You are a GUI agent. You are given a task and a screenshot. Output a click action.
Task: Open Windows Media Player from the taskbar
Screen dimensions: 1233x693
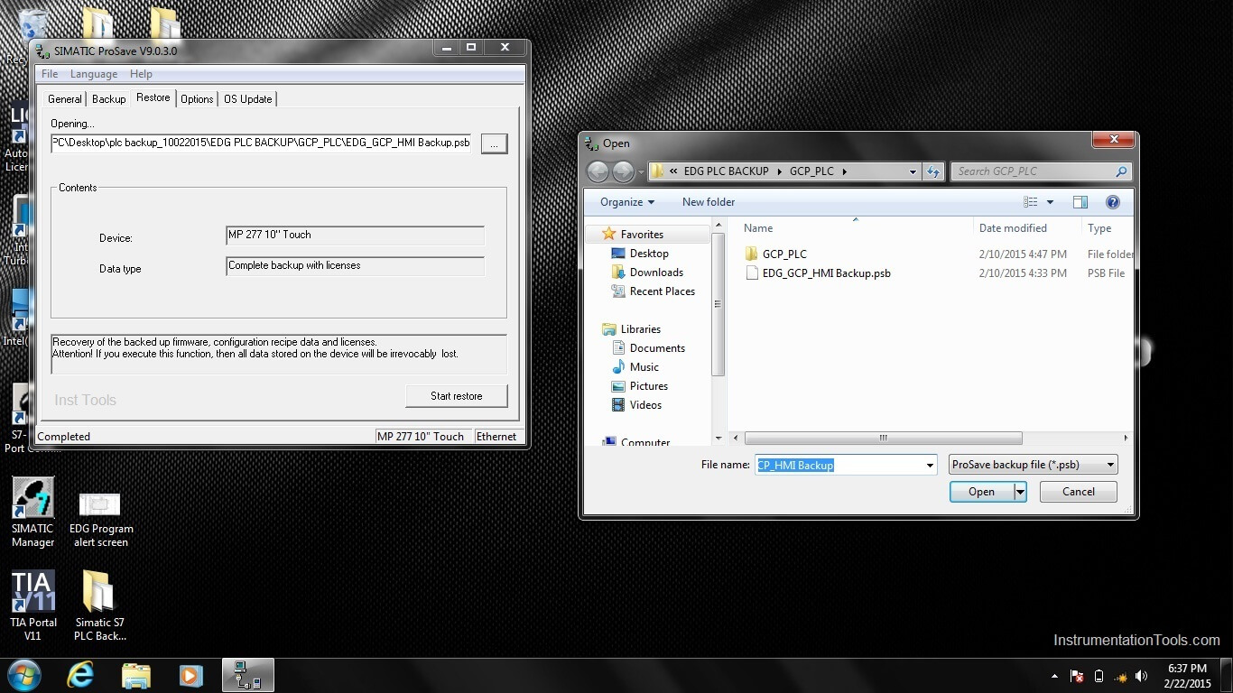190,675
